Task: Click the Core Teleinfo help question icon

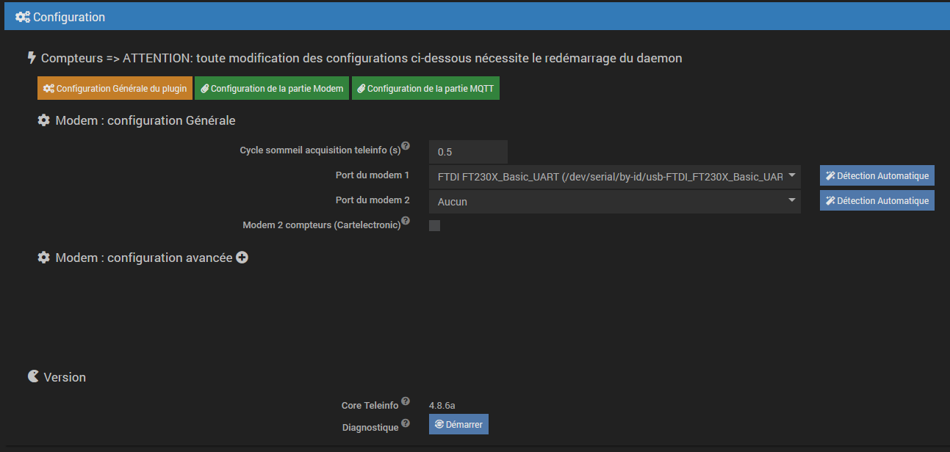Action: click(406, 401)
